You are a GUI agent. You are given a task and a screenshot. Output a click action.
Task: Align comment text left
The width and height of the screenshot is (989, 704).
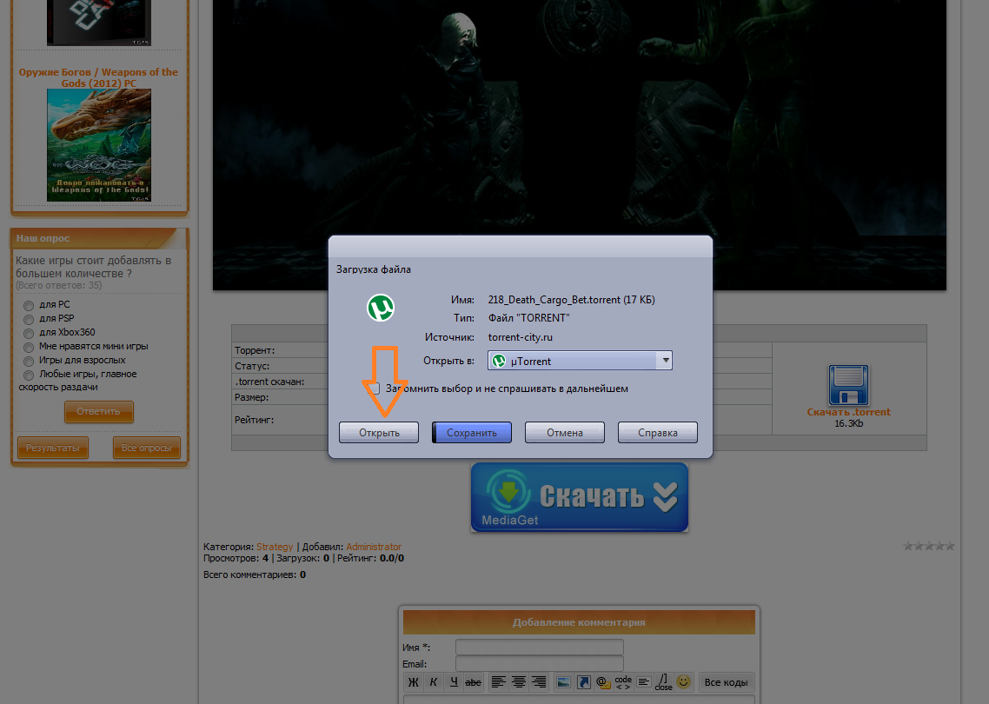coord(498,682)
